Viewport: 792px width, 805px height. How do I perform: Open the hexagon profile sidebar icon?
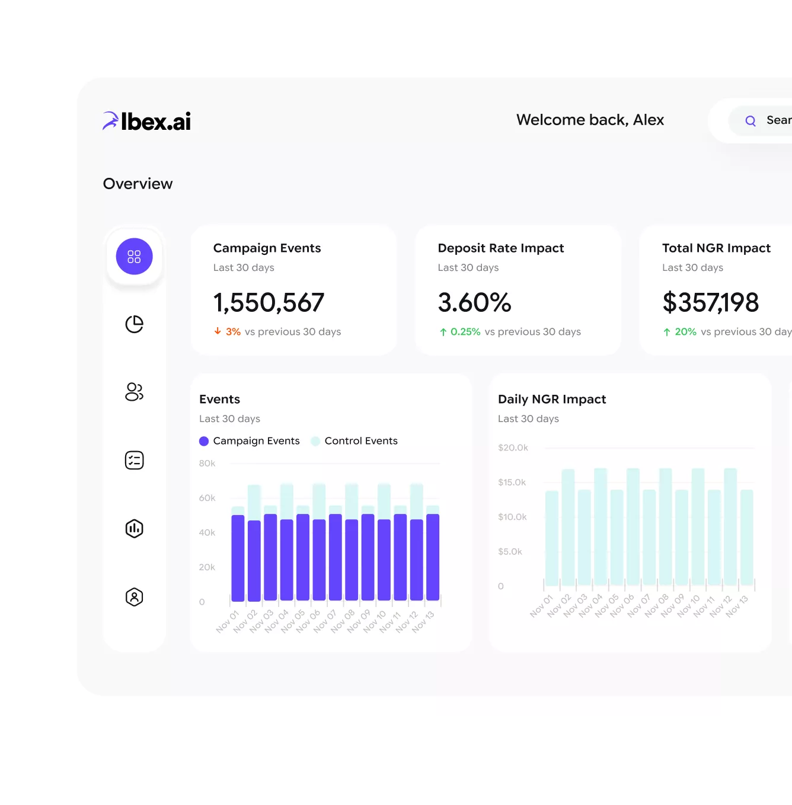135,597
